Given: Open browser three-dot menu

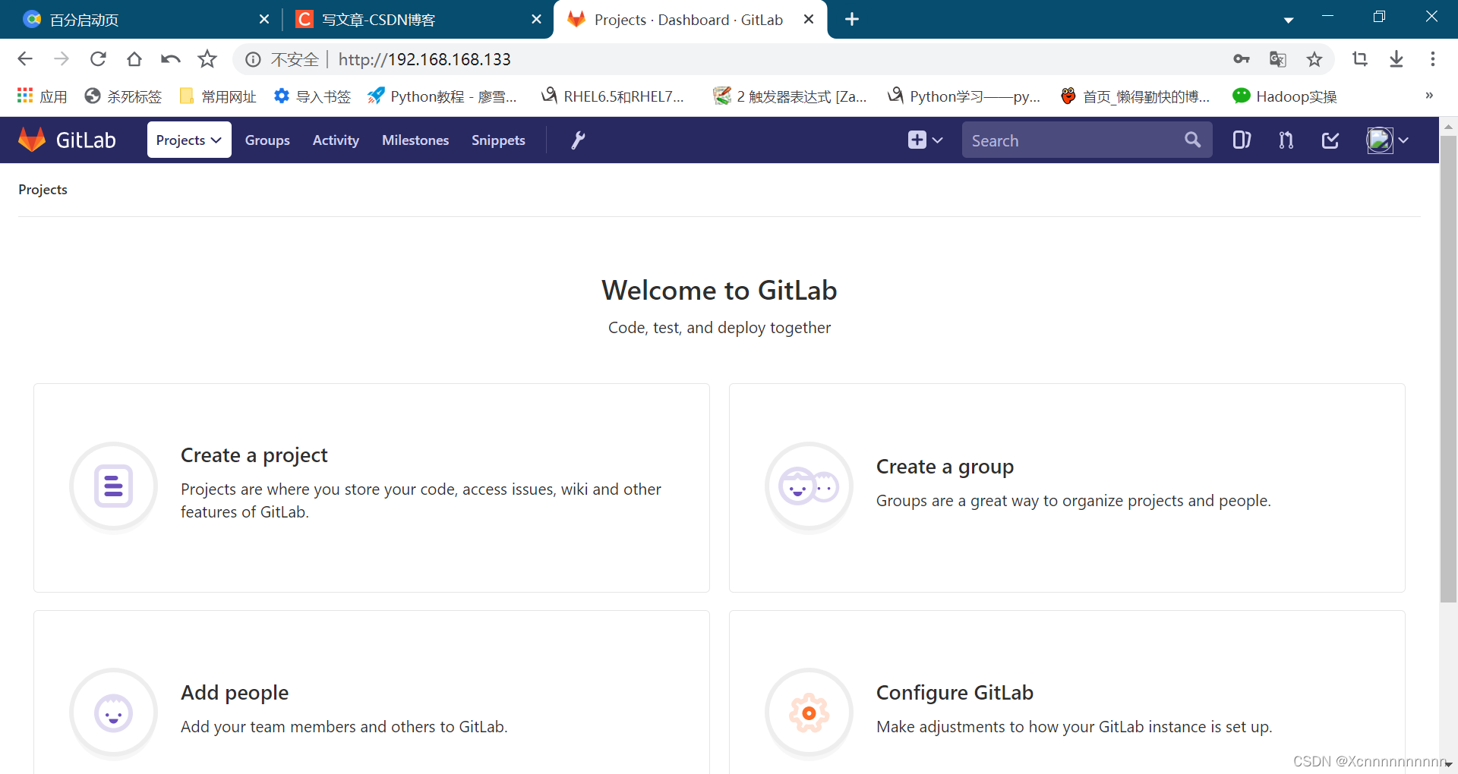Looking at the screenshot, I should (1433, 58).
